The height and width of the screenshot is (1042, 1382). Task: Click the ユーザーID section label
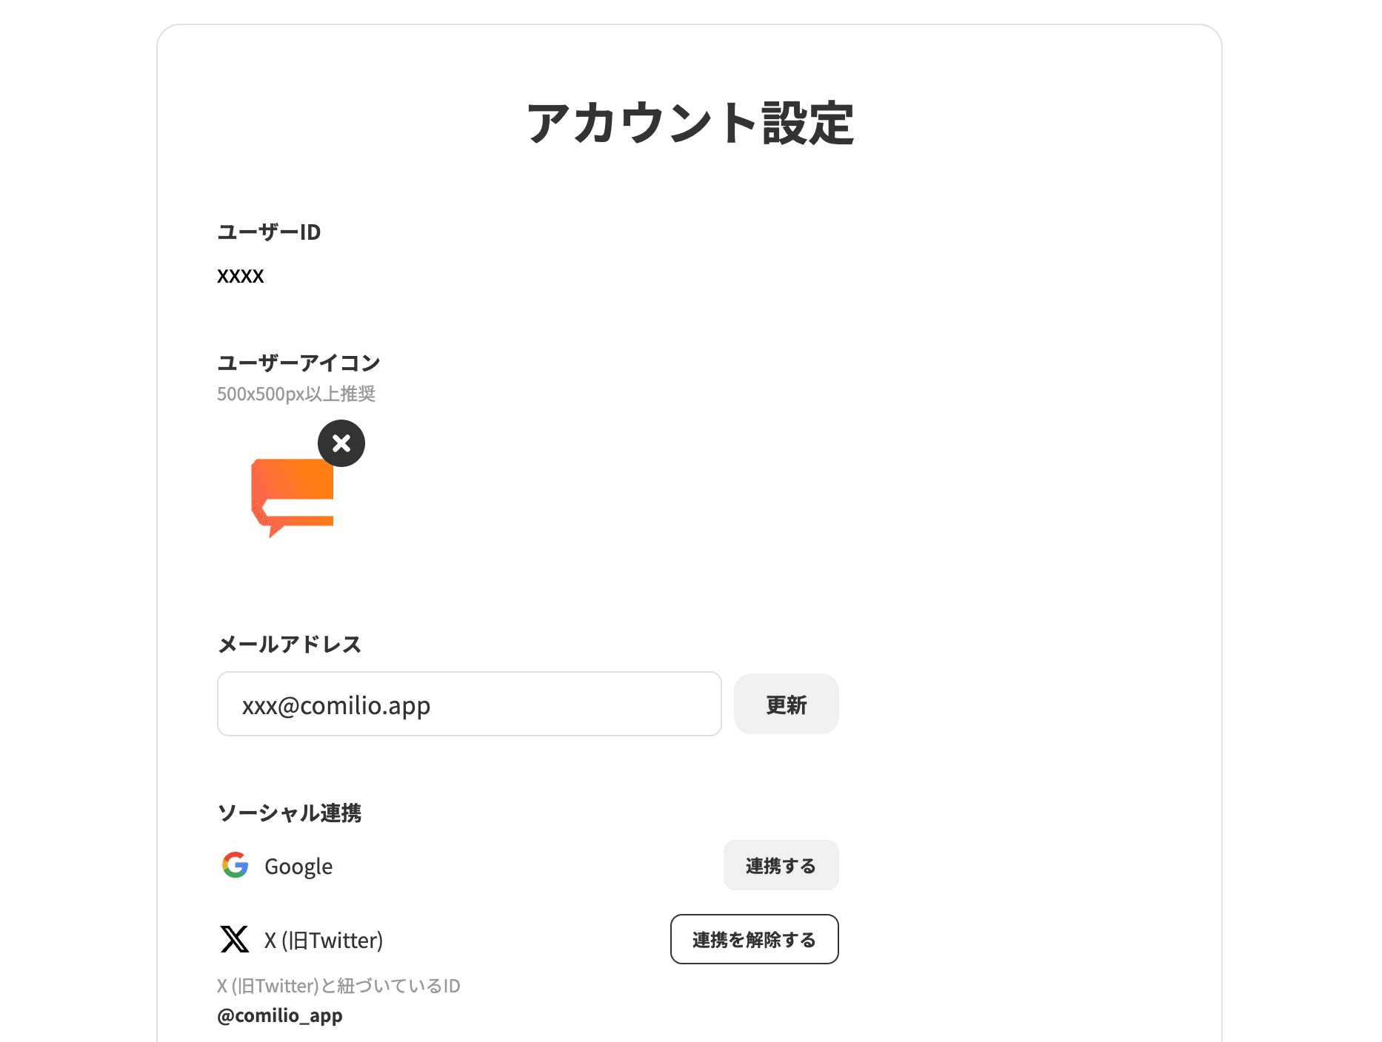tap(269, 232)
